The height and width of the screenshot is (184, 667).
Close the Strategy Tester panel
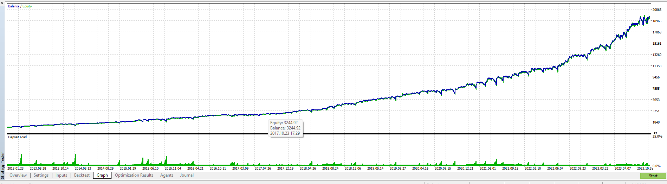click(2, 3)
